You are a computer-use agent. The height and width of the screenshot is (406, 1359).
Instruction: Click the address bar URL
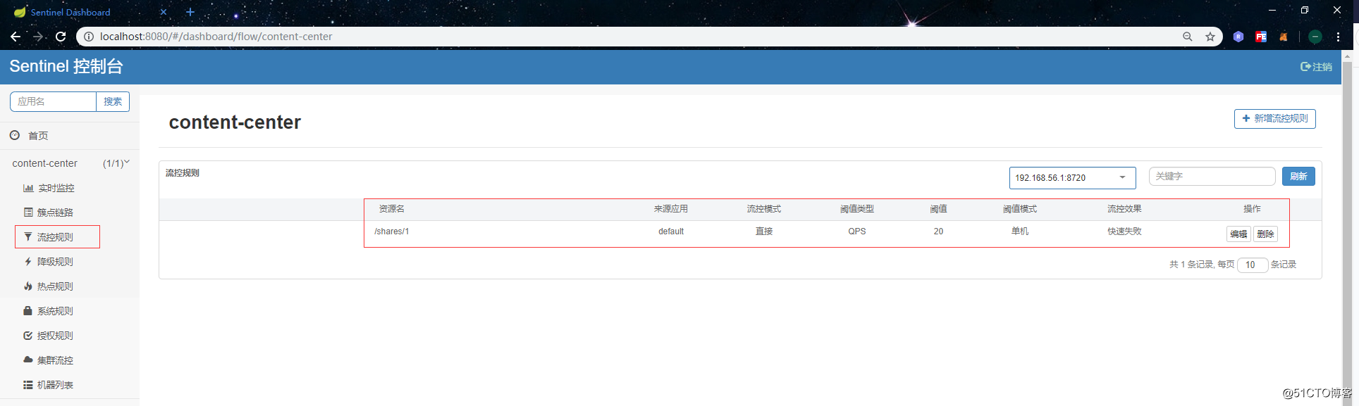(216, 37)
